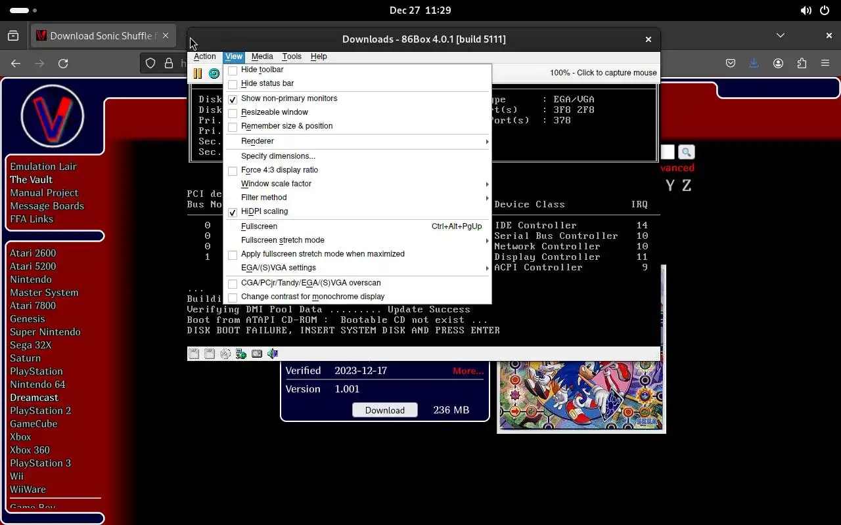Enable Change contrast for monochrome display

(x=233, y=297)
